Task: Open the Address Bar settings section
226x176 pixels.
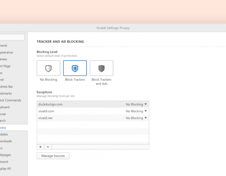Action: 6,87
